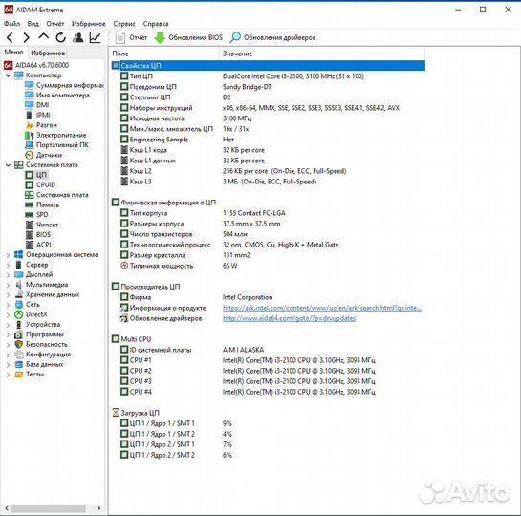
Task: Switch to the Избранное sidebar tab
Action: click(48, 53)
